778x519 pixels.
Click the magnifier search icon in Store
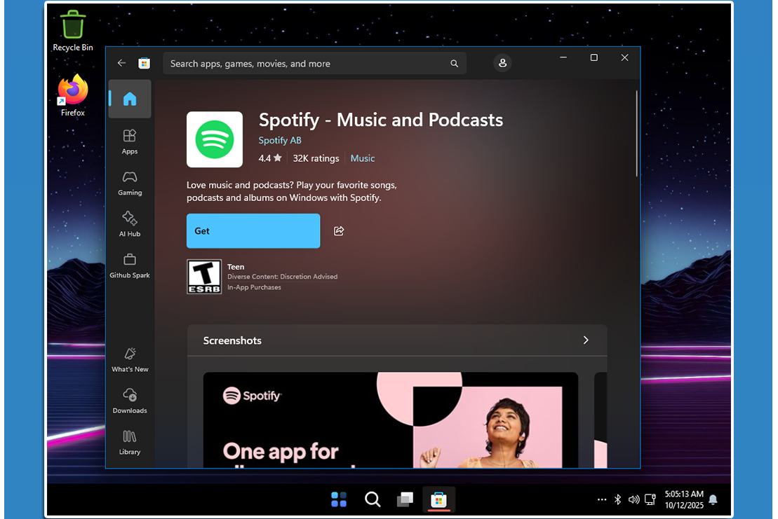(x=455, y=64)
